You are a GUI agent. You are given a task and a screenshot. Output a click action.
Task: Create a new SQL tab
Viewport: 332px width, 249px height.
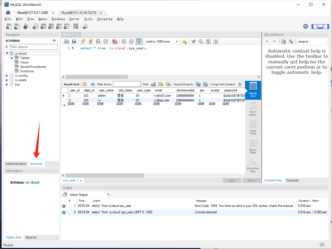(x=9, y=26)
